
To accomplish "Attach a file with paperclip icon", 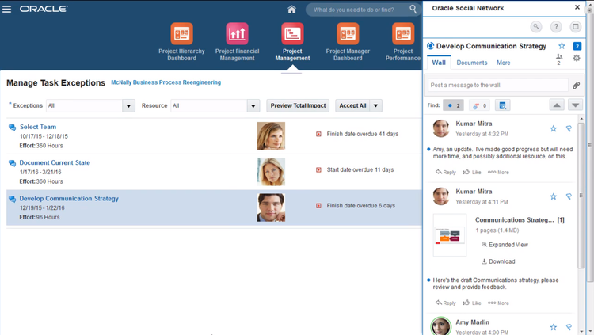I will pyautogui.click(x=577, y=86).
